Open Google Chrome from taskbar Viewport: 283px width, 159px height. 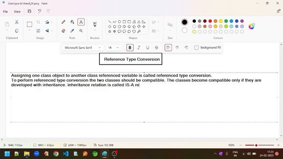56,154
